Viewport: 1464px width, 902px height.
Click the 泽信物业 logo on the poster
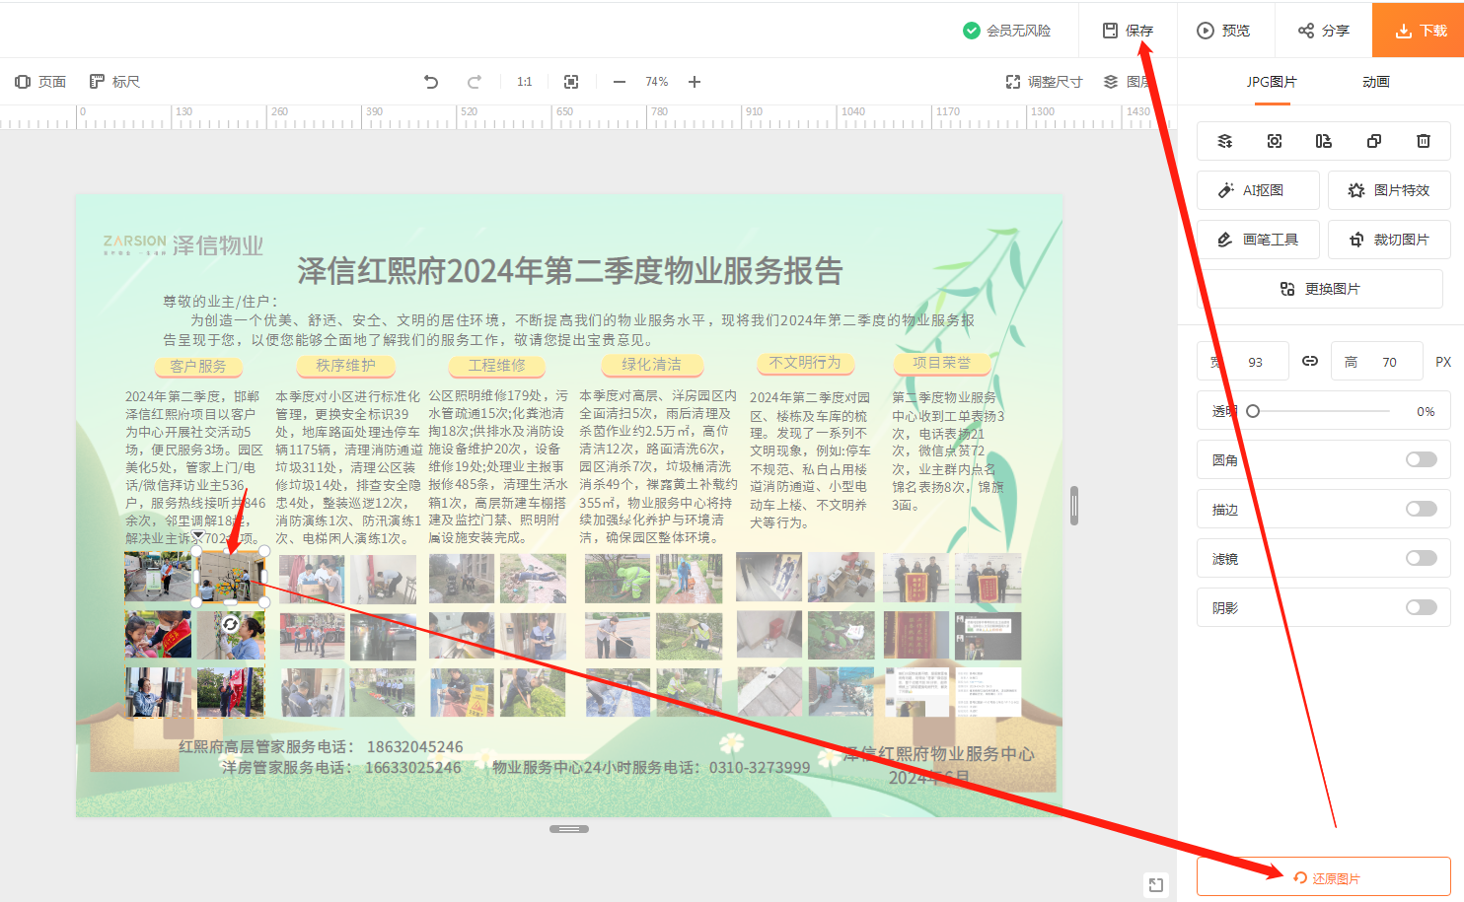pyautogui.click(x=183, y=244)
